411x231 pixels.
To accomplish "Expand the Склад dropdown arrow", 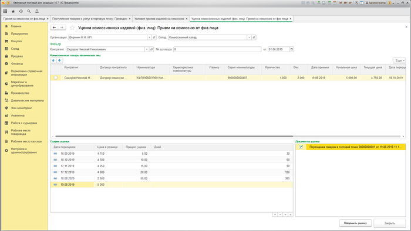I will click(x=249, y=38).
